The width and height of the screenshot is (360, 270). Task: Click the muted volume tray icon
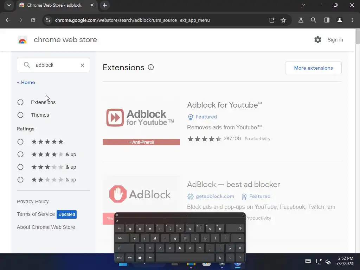[x=328, y=262]
